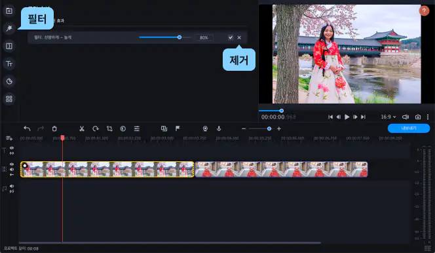Toggle video track visibility eye icon

(x=12, y=165)
